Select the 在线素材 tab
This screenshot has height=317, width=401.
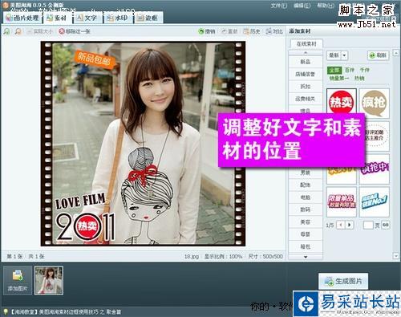point(306,44)
